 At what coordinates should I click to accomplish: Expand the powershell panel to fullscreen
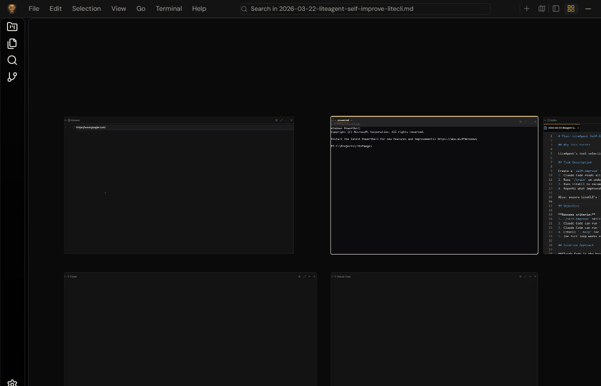[525, 122]
